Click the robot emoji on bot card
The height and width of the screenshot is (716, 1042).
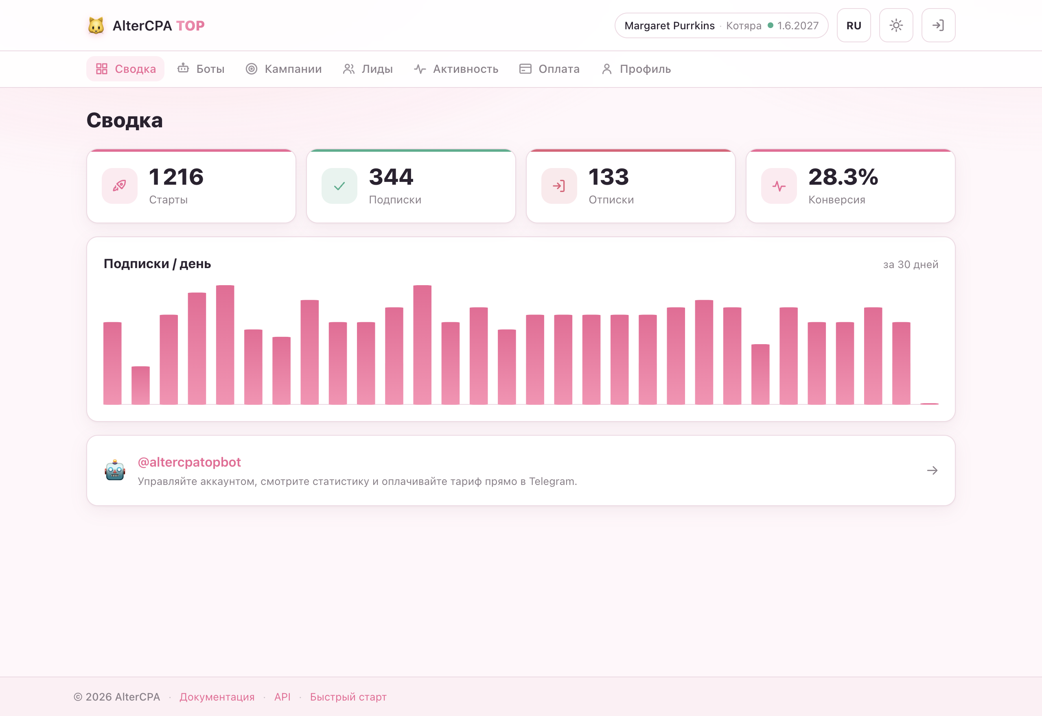coord(115,471)
